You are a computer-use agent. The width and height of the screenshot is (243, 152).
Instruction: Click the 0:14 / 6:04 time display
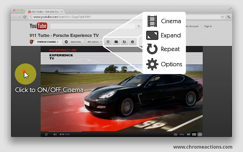pyautogui.click(x=65, y=135)
